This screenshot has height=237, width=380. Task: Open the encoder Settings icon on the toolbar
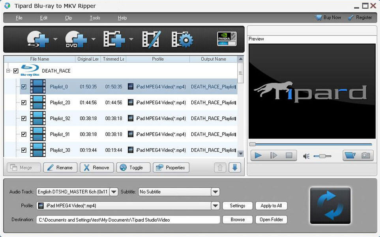[x=182, y=39]
